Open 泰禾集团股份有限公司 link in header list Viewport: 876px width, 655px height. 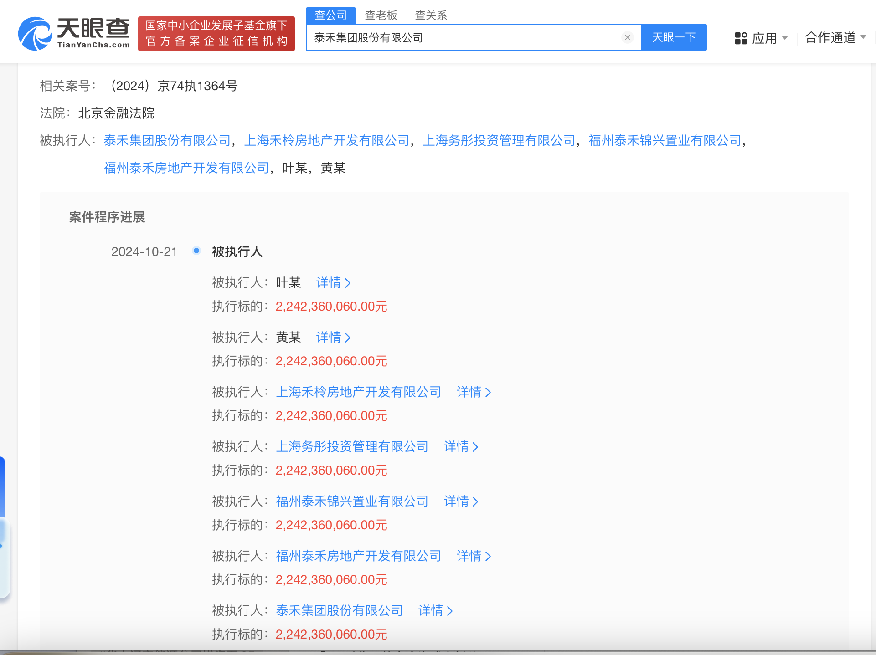click(x=167, y=141)
